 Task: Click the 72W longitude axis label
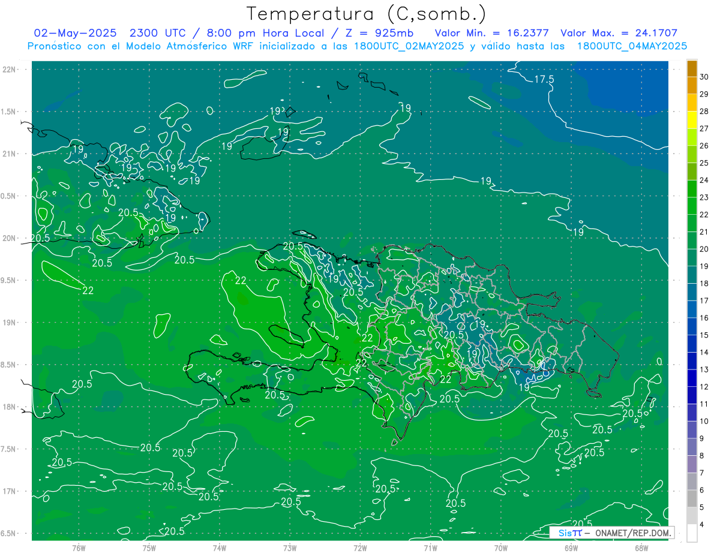coord(360,548)
